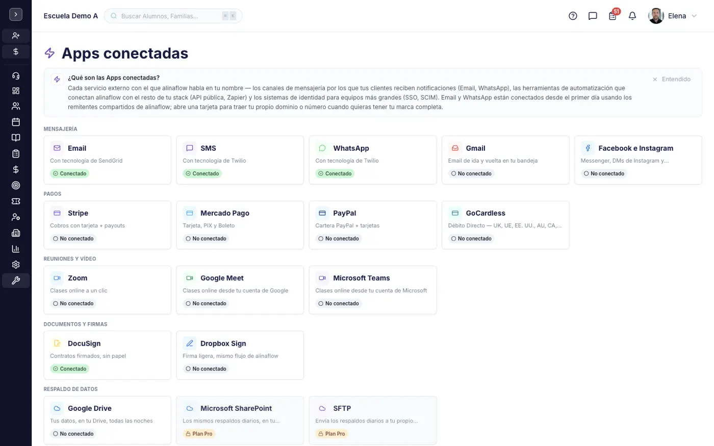Open the Email integration card
Screen dimensions: 714x446
108,160
